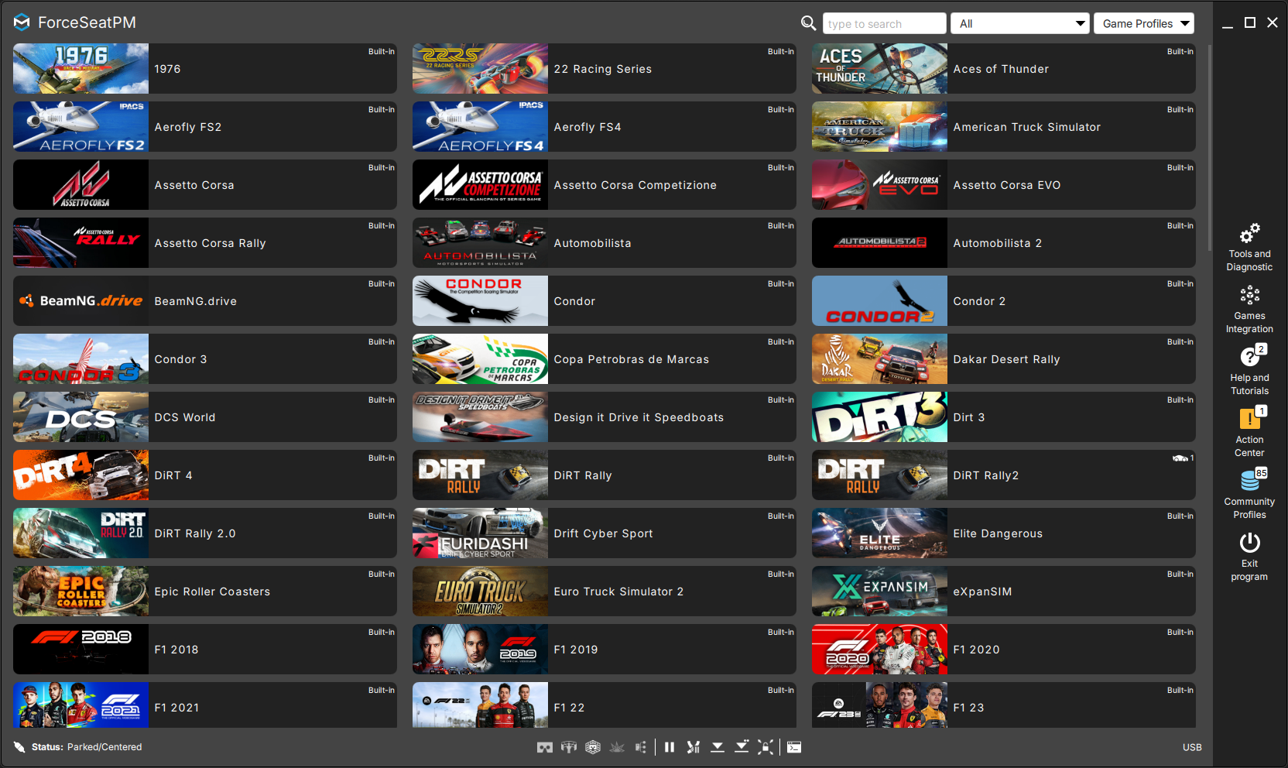Select the Condor thumbnail
This screenshot has height=768, width=1288.
pyautogui.click(x=480, y=300)
